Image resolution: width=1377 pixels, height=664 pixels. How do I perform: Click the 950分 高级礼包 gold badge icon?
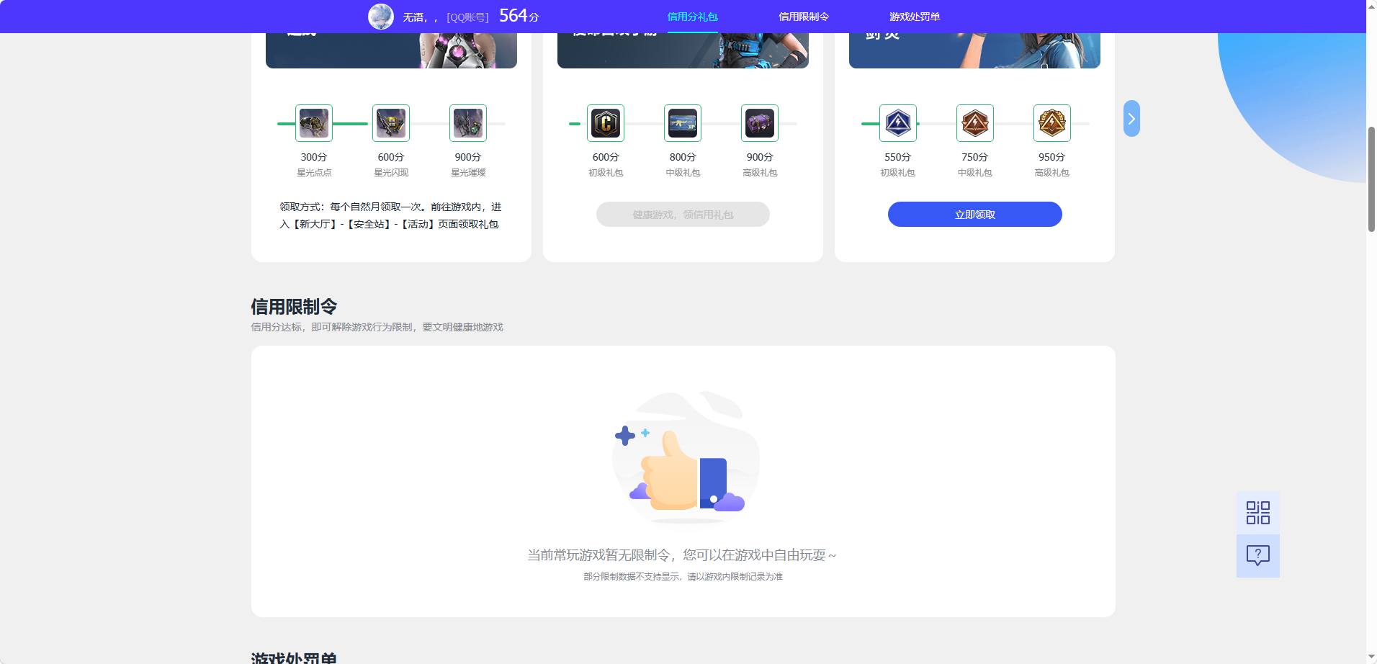point(1052,123)
